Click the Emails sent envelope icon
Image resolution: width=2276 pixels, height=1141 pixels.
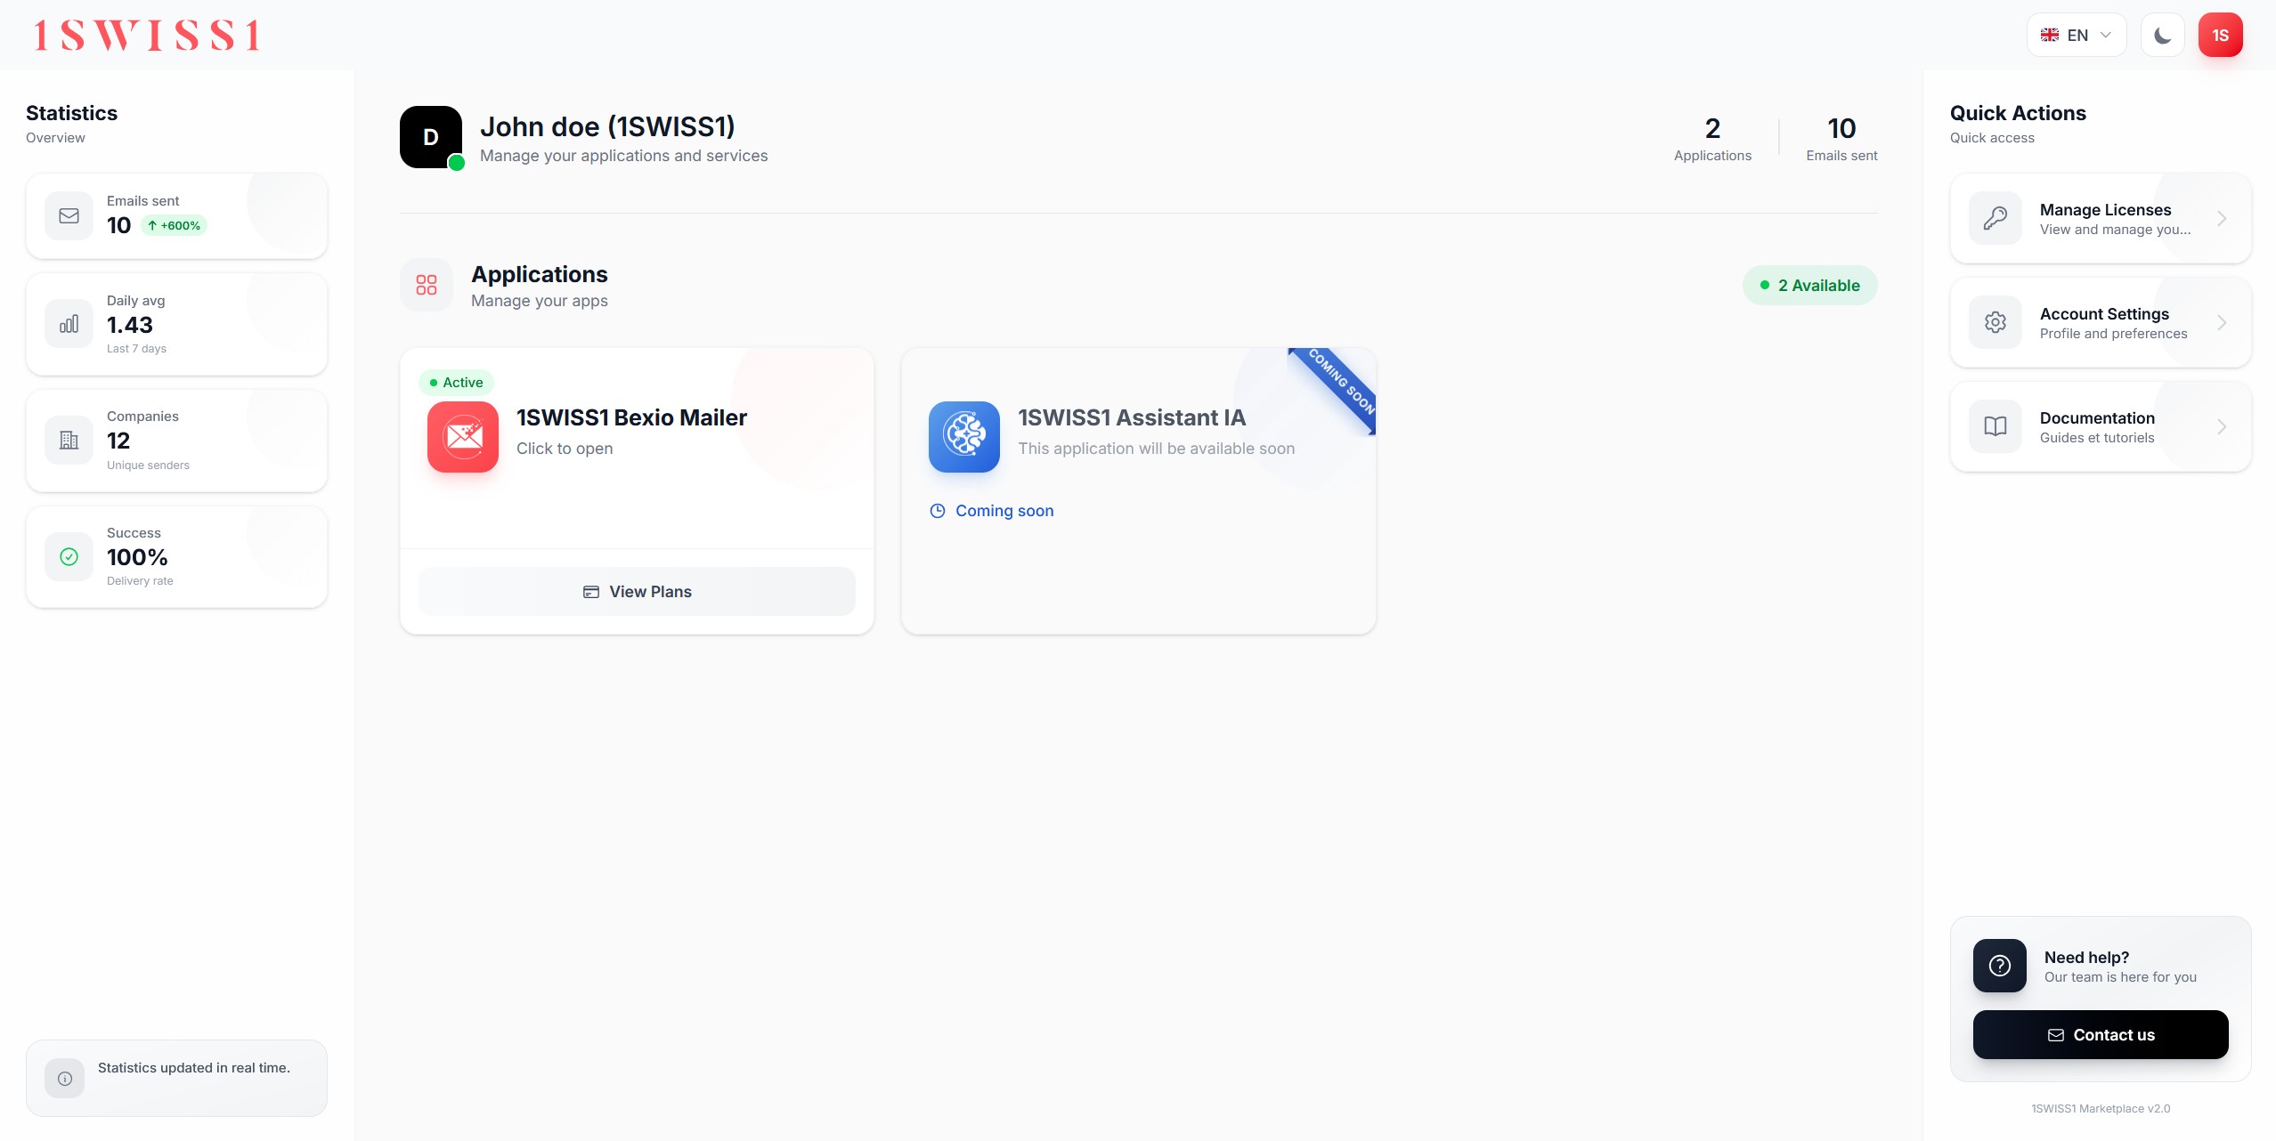(69, 215)
